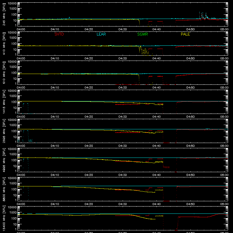Click 04:50 tick label under 610 MHz plot
The width and height of the screenshot is (233, 233).
(190, 88)
